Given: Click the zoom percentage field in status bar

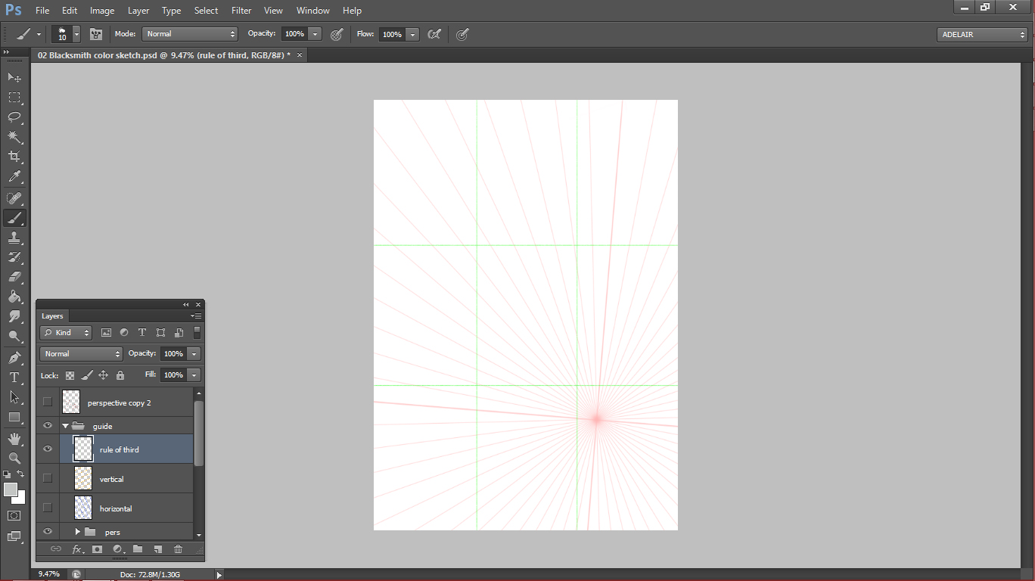Looking at the screenshot, I should click(50, 574).
